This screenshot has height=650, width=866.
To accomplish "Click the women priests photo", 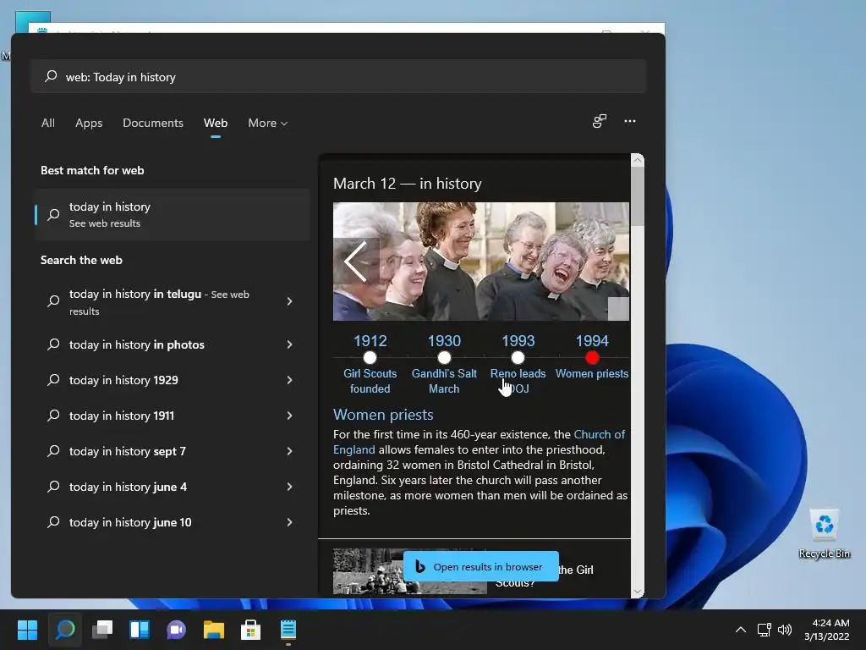I will click(x=481, y=262).
